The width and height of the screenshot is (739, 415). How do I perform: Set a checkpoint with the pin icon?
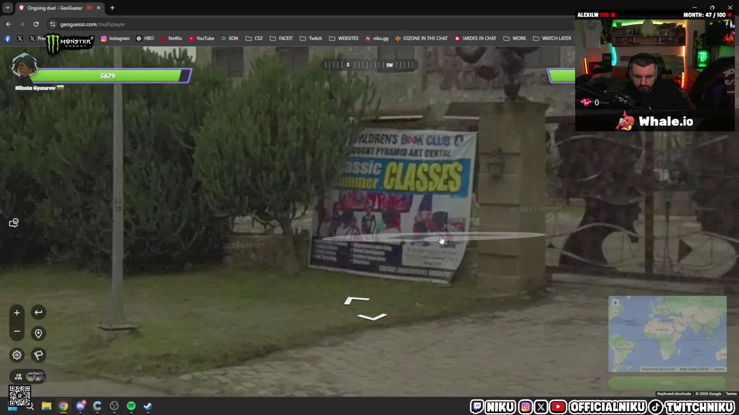[x=38, y=333]
